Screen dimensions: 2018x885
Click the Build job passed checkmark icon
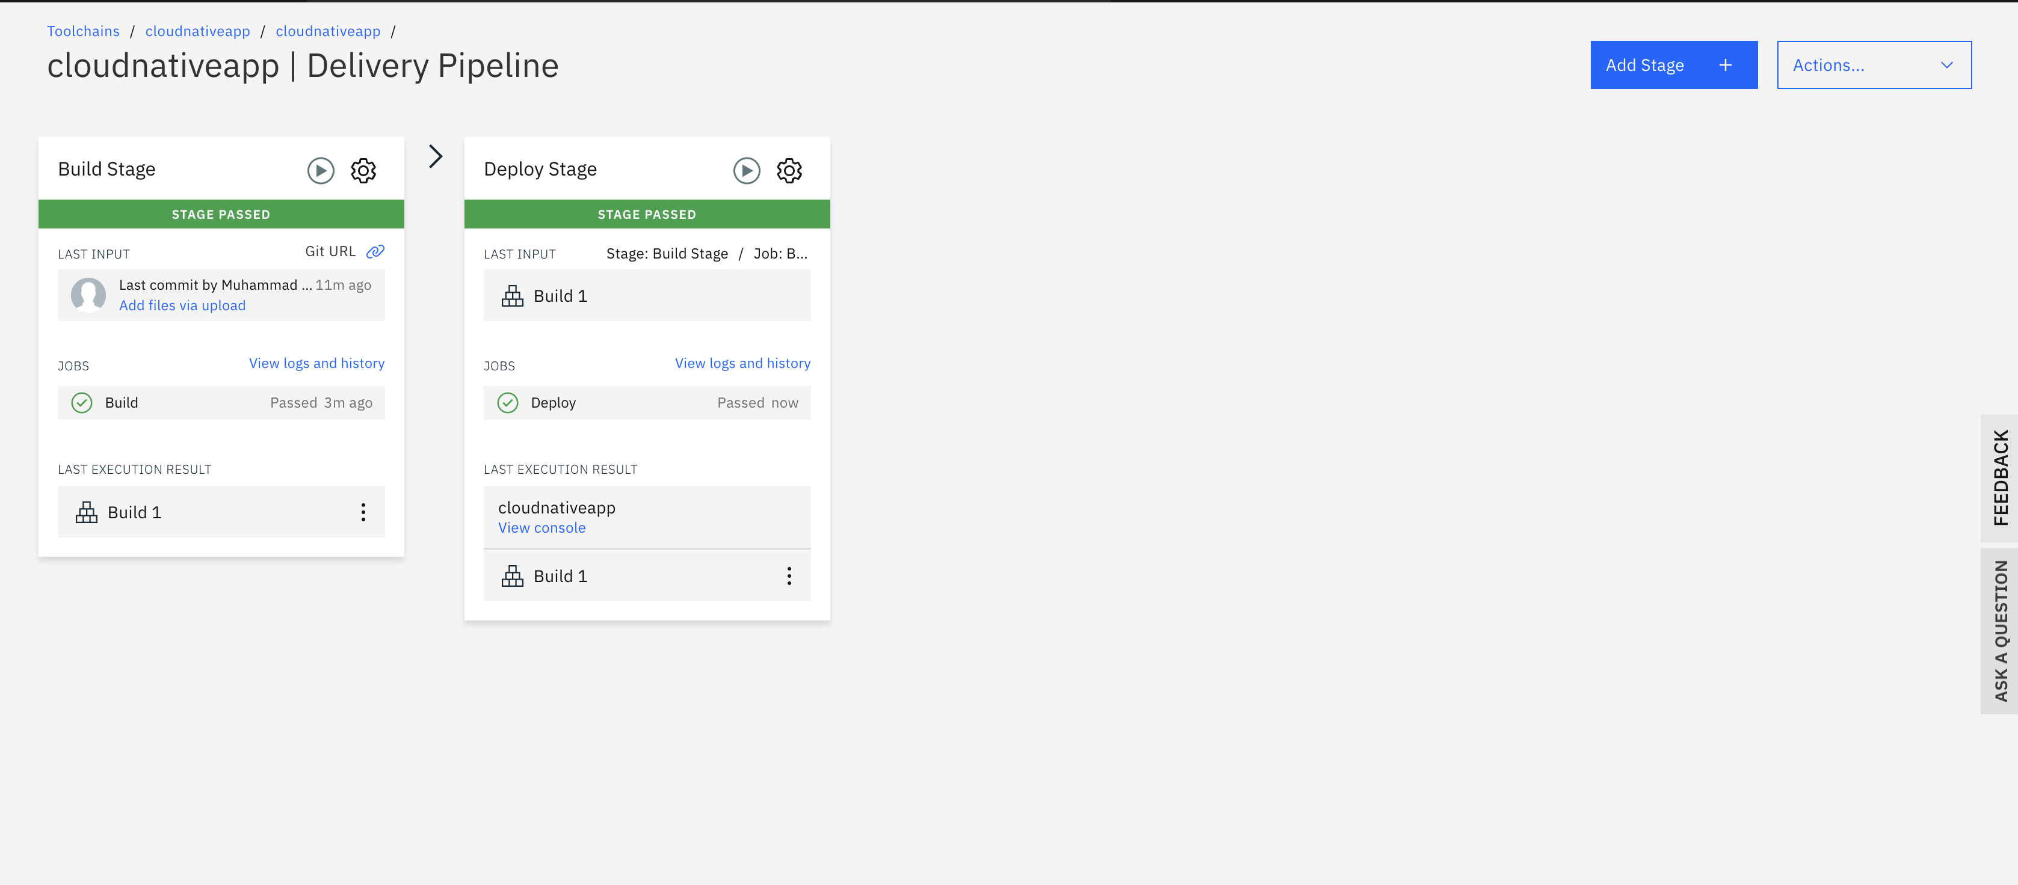tap(82, 402)
